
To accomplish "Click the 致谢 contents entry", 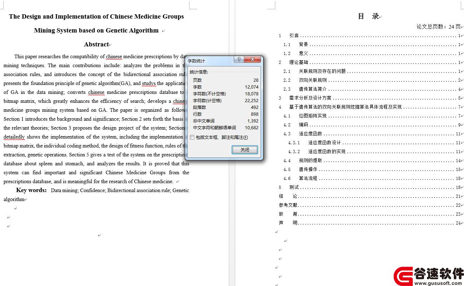I will coord(370,214).
